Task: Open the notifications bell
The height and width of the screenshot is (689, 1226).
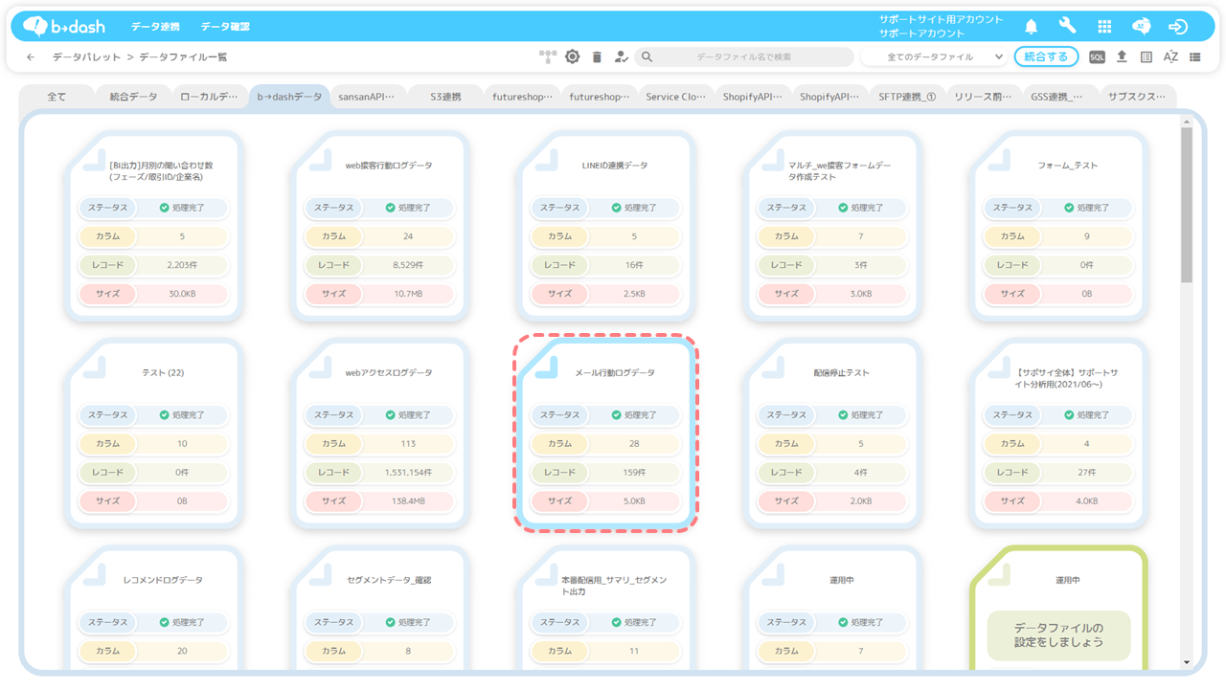Action: click(x=1032, y=27)
